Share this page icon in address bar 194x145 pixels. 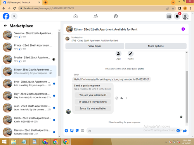click(168, 9)
